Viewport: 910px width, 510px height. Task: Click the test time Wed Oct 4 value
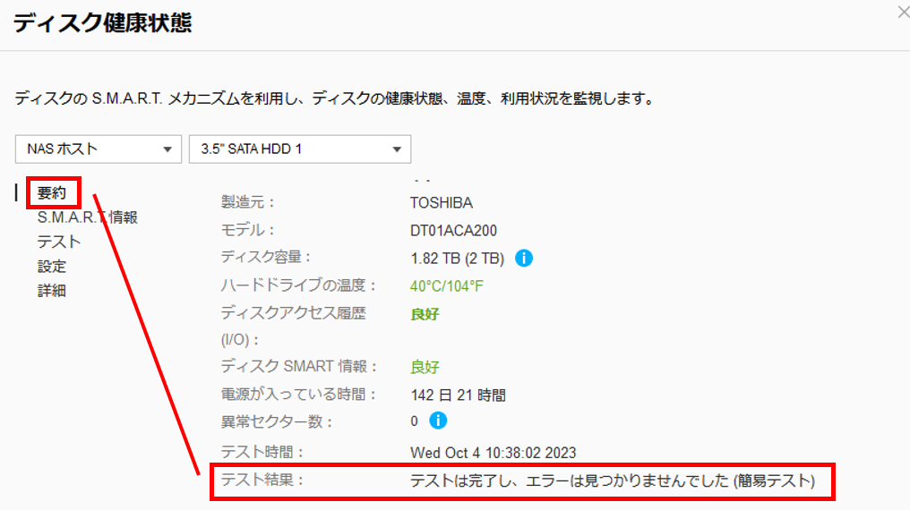pyautogui.click(x=493, y=453)
